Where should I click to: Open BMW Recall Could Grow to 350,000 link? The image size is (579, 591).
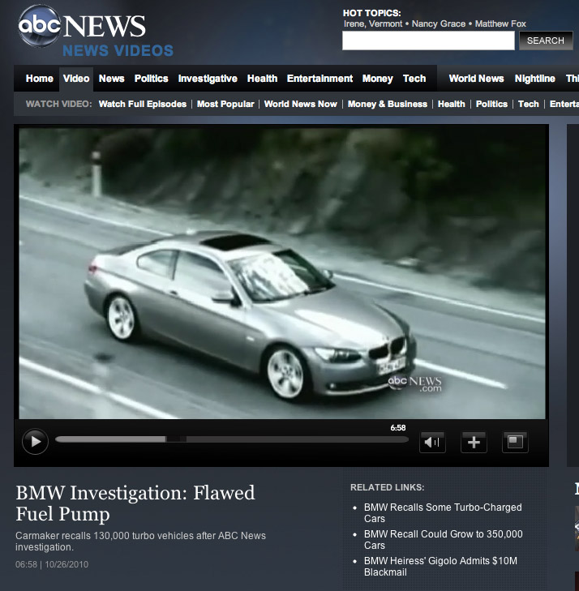[x=444, y=539]
